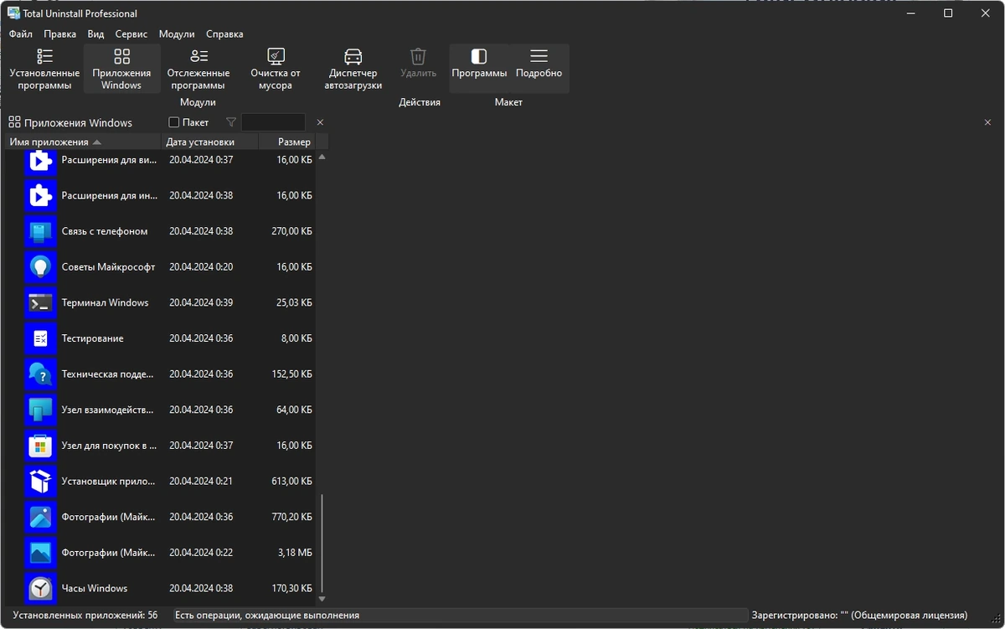Viewport: 1005px width, 629px height.
Task: Click in the filter search field
Action: tap(273, 122)
